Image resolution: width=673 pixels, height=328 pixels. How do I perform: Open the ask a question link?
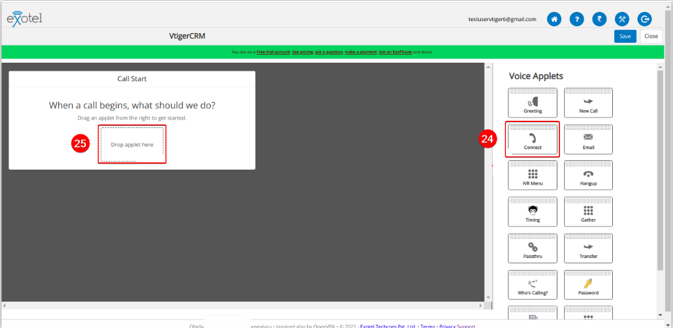coord(329,52)
